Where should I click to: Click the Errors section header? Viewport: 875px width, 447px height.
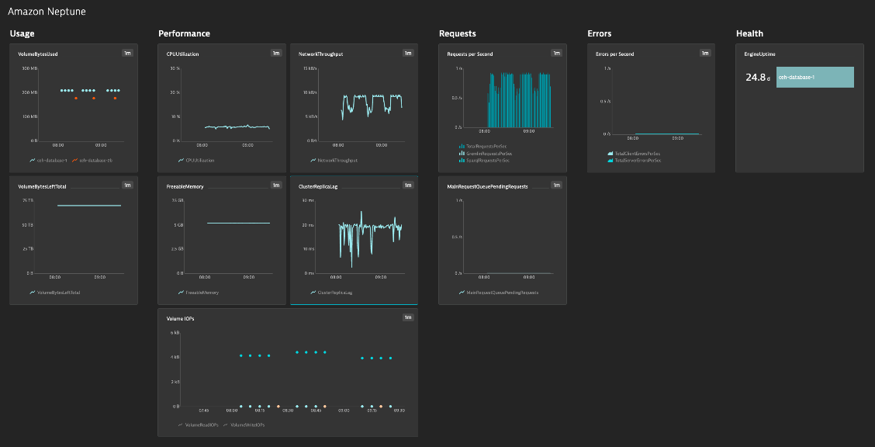(x=600, y=33)
